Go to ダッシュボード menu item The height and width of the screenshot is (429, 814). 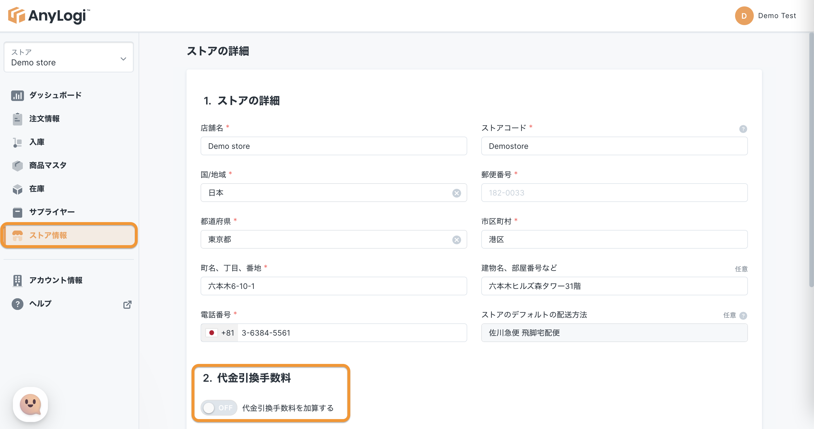(x=55, y=95)
